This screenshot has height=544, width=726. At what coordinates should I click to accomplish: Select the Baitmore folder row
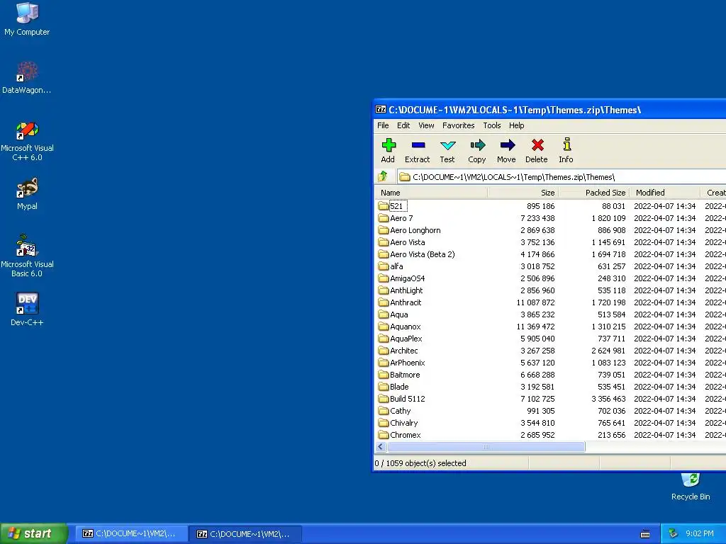(550, 375)
